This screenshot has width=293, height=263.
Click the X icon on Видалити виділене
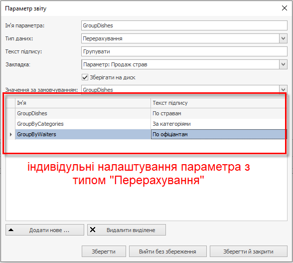(93, 230)
